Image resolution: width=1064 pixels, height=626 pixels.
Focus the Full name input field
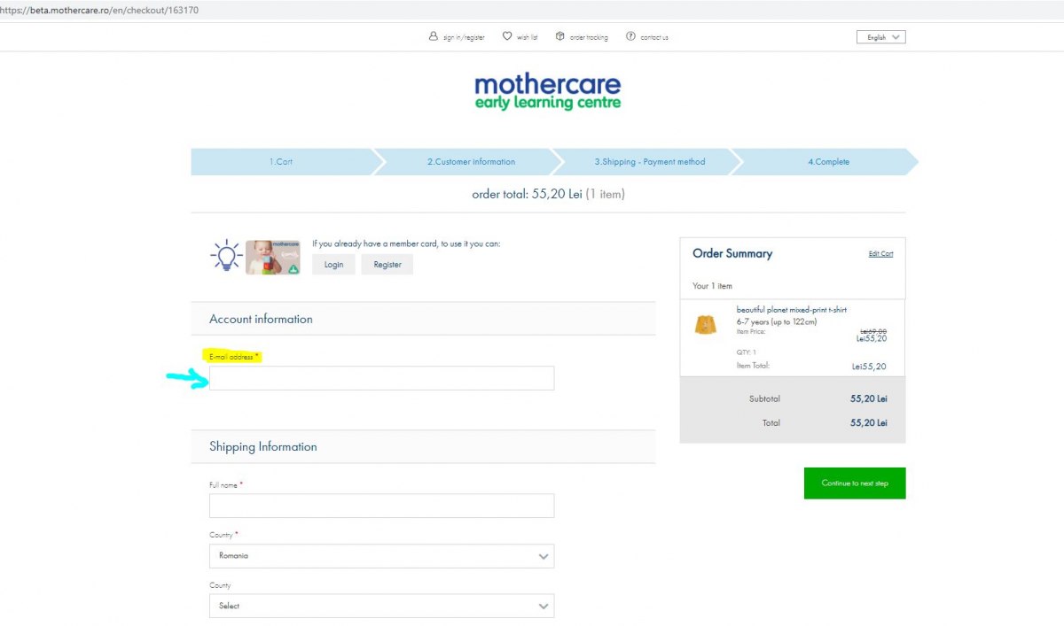coord(381,506)
